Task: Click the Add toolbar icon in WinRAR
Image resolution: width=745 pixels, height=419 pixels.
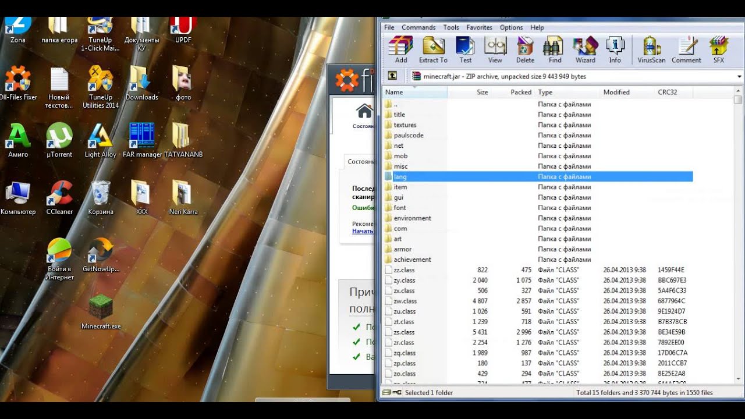Action: click(401, 49)
